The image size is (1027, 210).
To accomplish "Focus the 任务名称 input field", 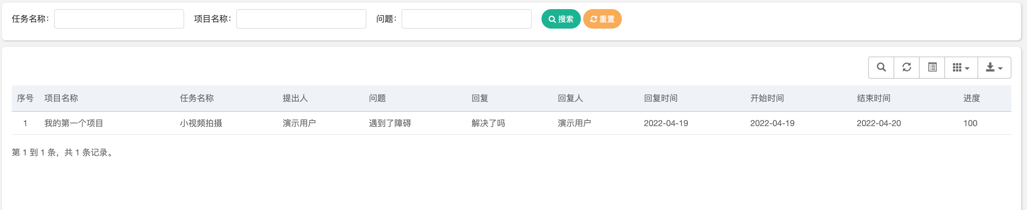I will pos(119,19).
